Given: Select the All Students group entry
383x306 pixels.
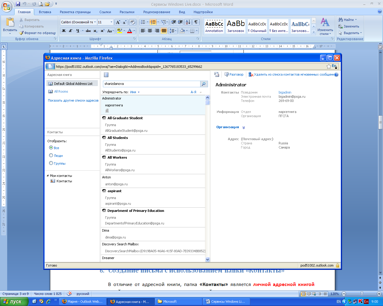Looking at the screenshot, I should click(x=153, y=144).
